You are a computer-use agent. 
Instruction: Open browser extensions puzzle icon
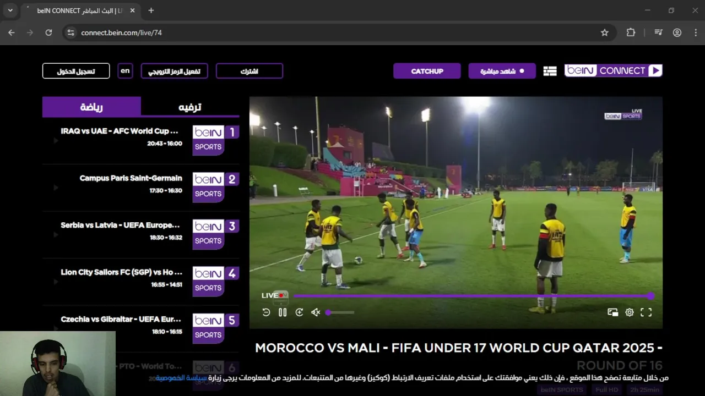pos(631,32)
